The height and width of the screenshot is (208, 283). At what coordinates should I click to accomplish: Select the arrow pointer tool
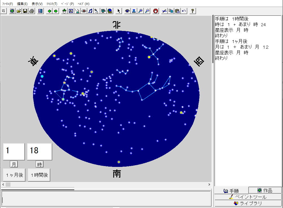119,11
